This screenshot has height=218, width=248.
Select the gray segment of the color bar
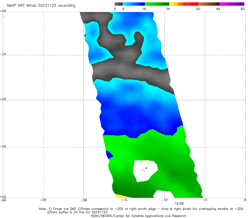(119, 4)
